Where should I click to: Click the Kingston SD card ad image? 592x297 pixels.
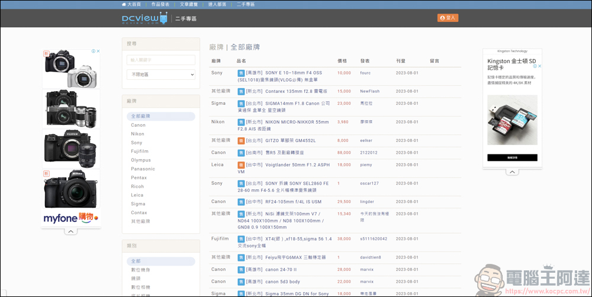point(512,120)
